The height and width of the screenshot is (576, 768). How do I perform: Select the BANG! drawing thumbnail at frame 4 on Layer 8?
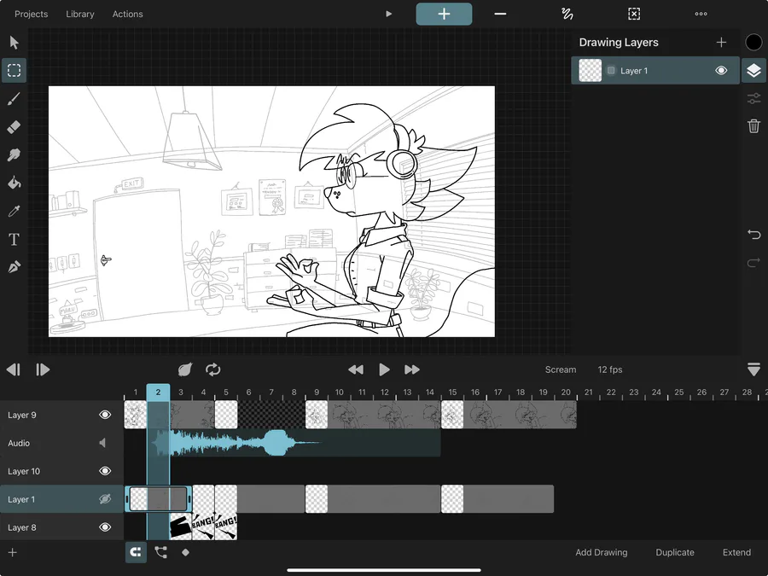click(203, 527)
